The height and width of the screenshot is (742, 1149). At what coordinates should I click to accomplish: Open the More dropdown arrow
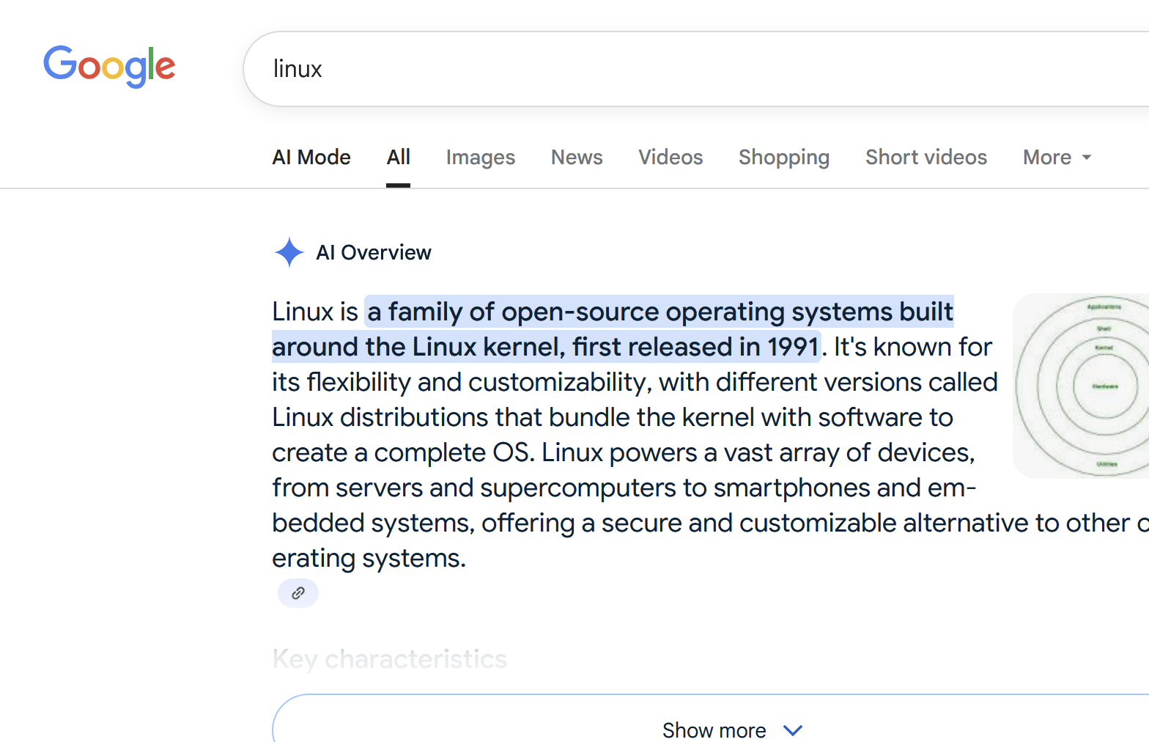tap(1087, 158)
